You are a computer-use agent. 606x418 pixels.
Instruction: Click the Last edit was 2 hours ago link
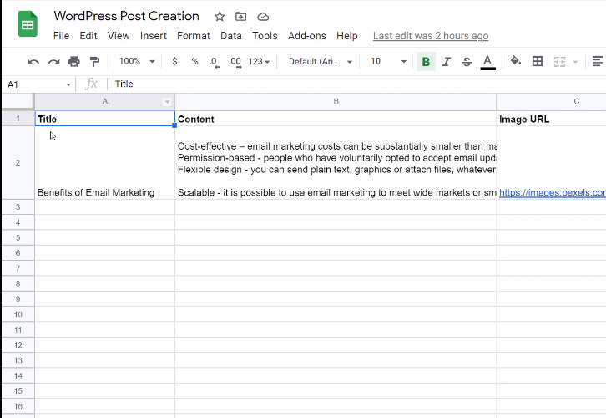(431, 36)
